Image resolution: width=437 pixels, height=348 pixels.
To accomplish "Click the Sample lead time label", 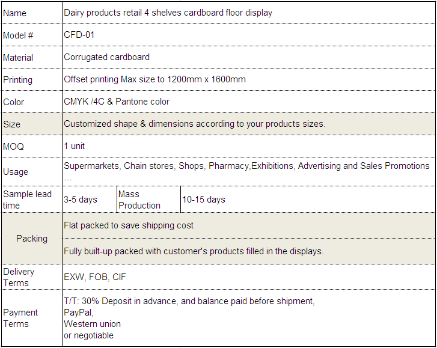I will pyautogui.click(x=28, y=200).
